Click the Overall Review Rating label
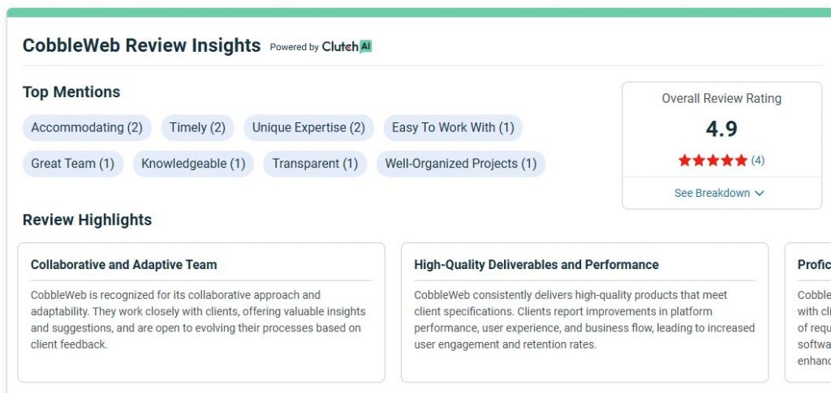 [x=721, y=98]
